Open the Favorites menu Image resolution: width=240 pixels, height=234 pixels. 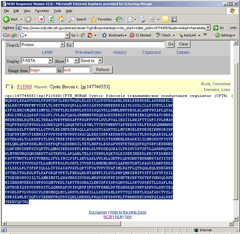click(x=42, y=11)
